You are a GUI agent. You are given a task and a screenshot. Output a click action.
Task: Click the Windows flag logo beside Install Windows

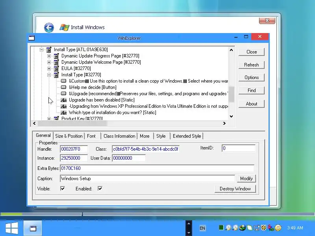[65, 27]
